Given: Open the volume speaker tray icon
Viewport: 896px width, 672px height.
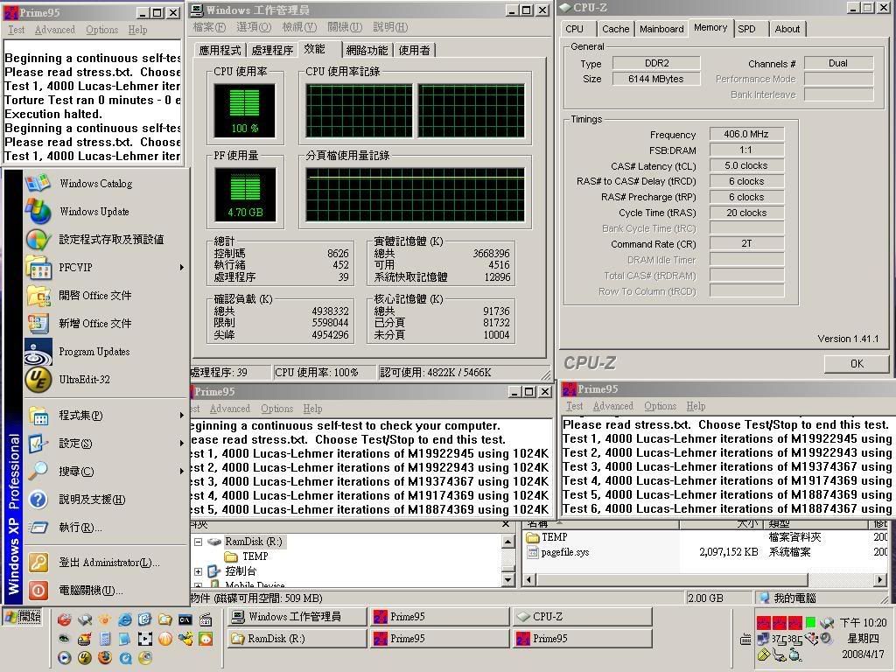Looking at the screenshot, I should pos(826,640).
